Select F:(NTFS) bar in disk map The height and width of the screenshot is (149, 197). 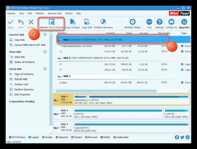coord(177,114)
